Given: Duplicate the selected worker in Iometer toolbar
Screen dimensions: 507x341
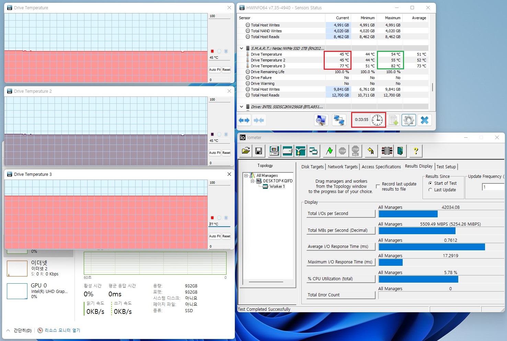Looking at the screenshot, I should click(313, 151).
